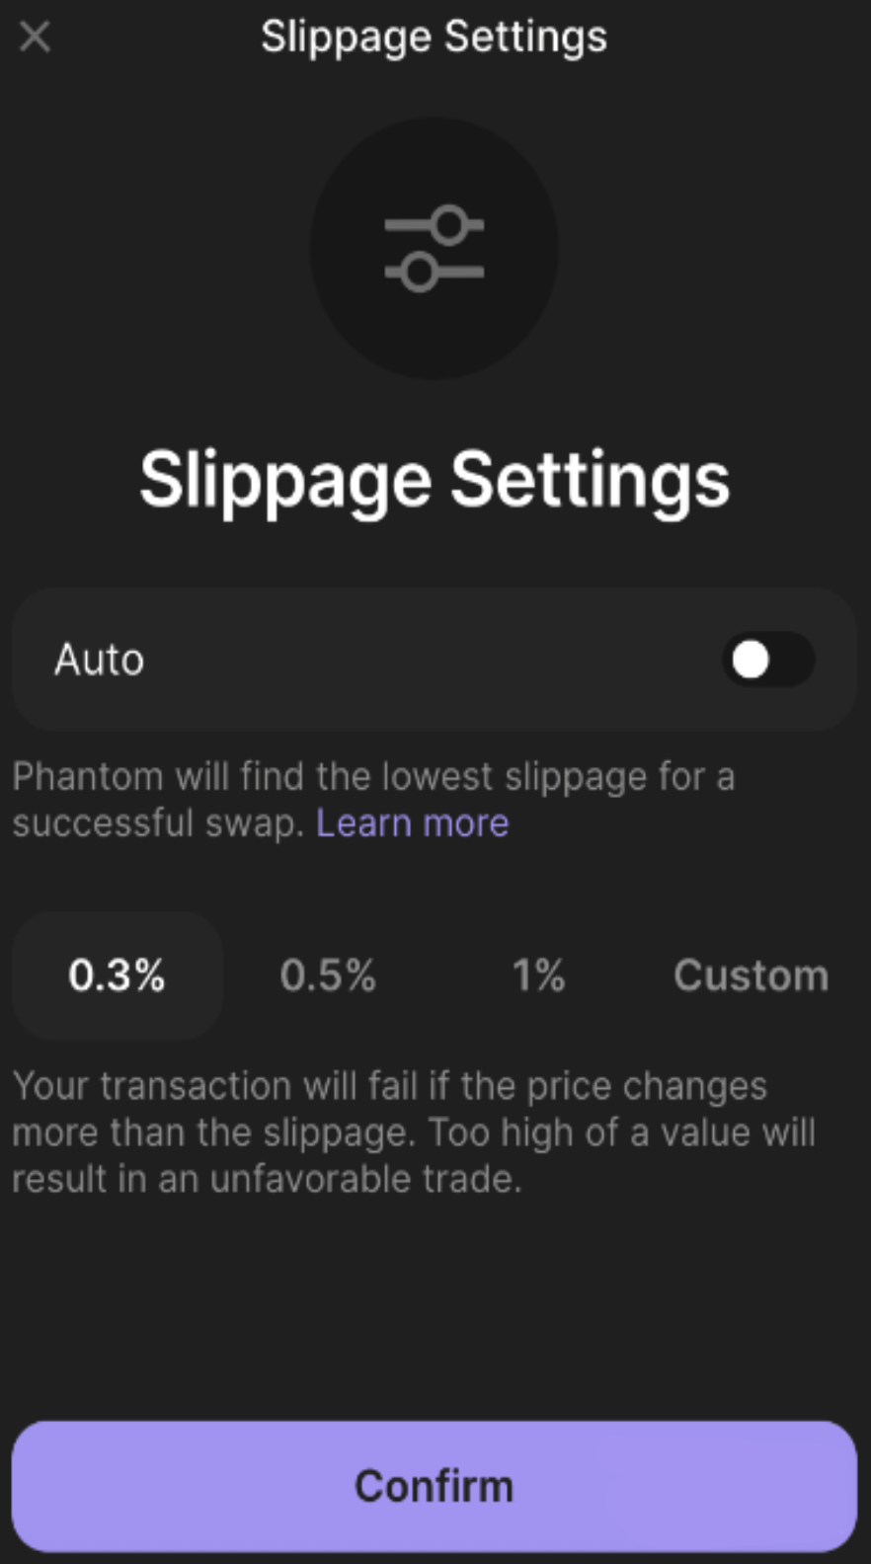Click the word 'Phantom' in the description
The height and width of the screenshot is (1564, 871).
(x=88, y=777)
